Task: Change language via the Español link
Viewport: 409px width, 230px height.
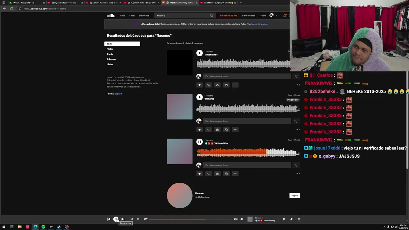Action: click(x=118, y=94)
